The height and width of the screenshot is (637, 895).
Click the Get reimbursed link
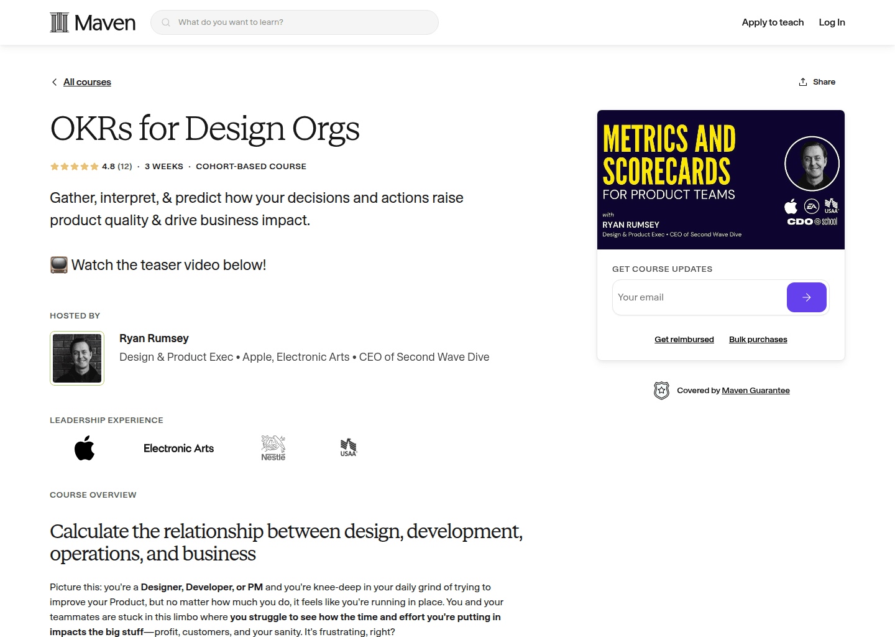(684, 339)
